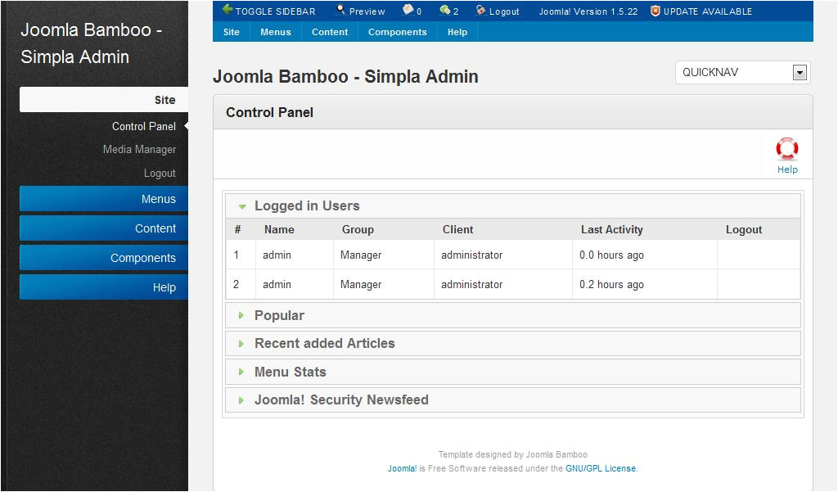Image resolution: width=838 pixels, height=492 pixels.
Task: Open the Menus menu in top bar
Action: coord(276,32)
